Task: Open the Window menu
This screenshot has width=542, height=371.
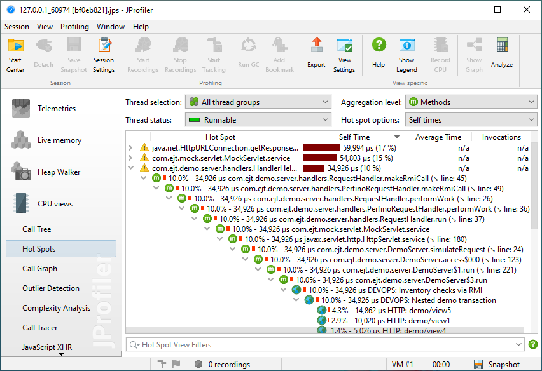Action: tap(111, 27)
